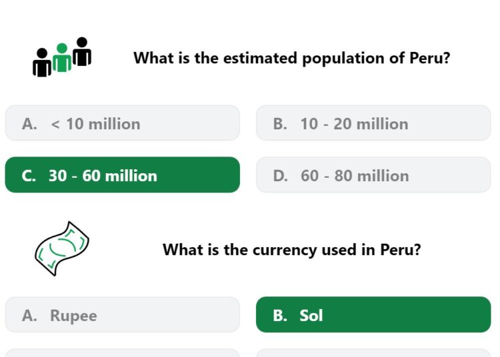Click the partially visible option below Rupee

coord(123,353)
